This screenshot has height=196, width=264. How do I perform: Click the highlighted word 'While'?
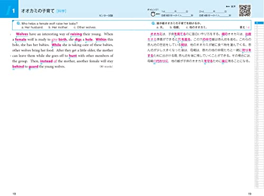[x=56, y=45]
